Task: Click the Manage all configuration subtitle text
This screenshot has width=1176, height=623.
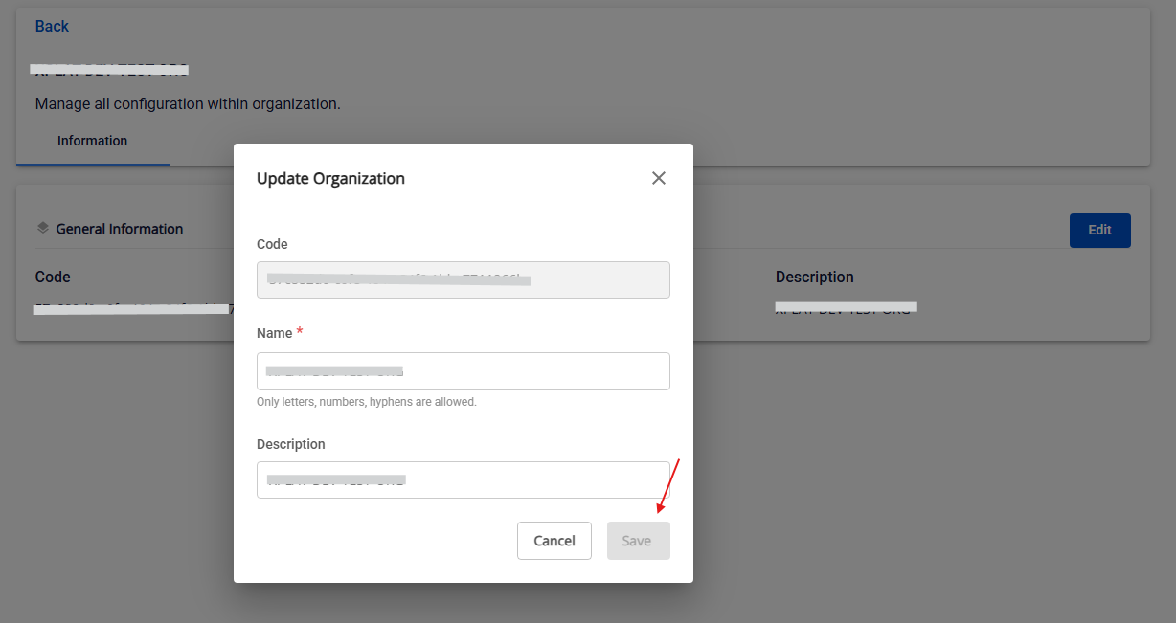Action: 188,103
